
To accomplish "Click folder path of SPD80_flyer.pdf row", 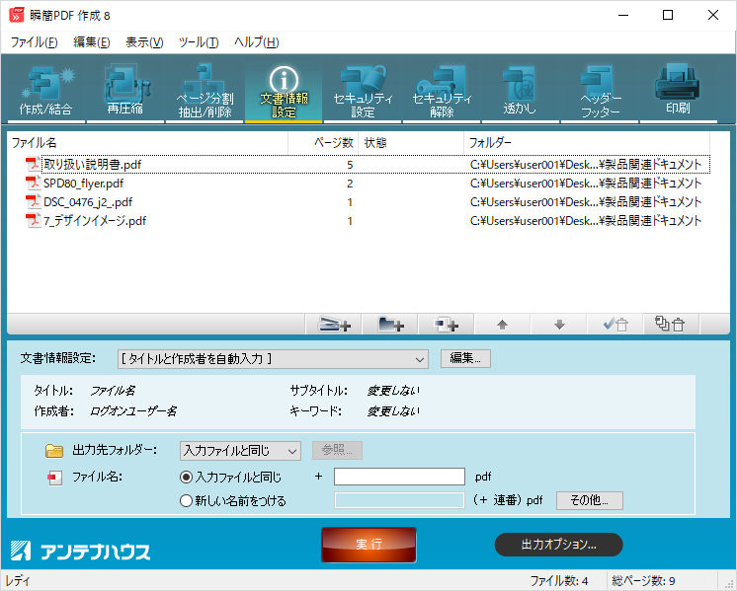I will 586,184.
